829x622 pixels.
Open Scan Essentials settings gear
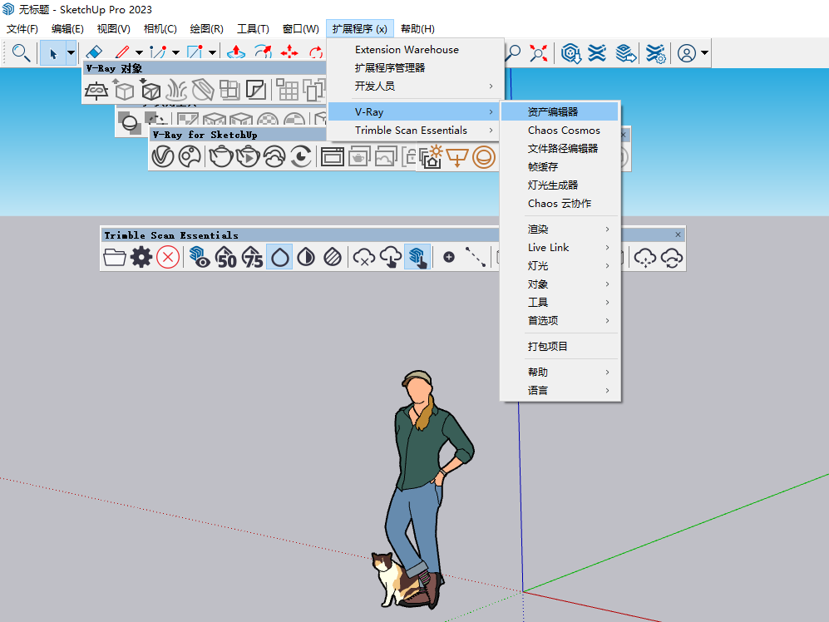tap(141, 258)
